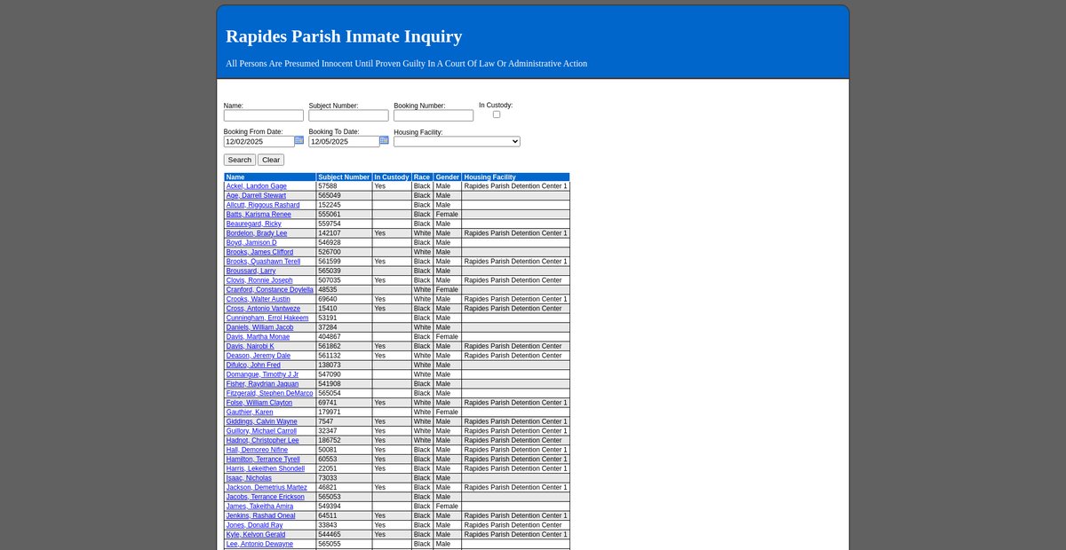This screenshot has height=550, width=1066.
Task: Open inmate record Folse, William Clayton
Action: (x=259, y=403)
